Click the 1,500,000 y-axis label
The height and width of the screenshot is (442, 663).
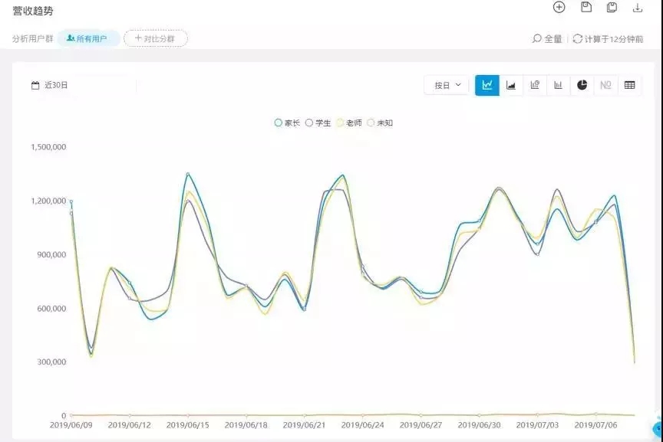pos(48,147)
